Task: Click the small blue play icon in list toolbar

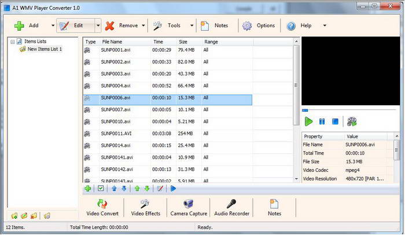Action: click(x=173, y=189)
